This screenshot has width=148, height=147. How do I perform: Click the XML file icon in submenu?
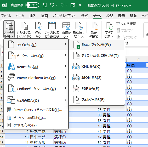76,67
